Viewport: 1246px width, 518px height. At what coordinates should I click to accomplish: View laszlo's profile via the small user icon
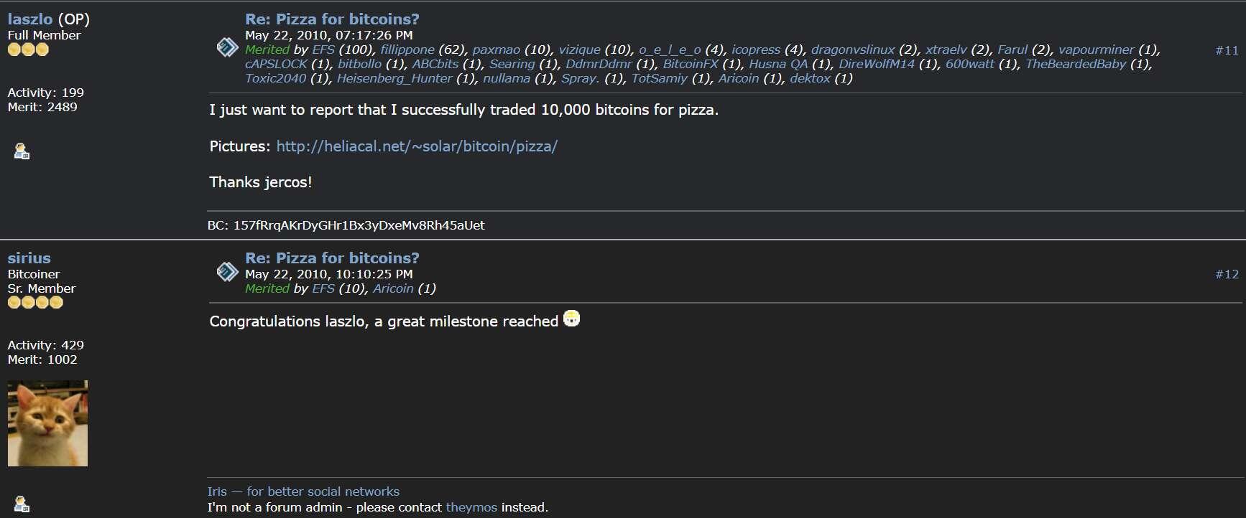[x=22, y=151]
